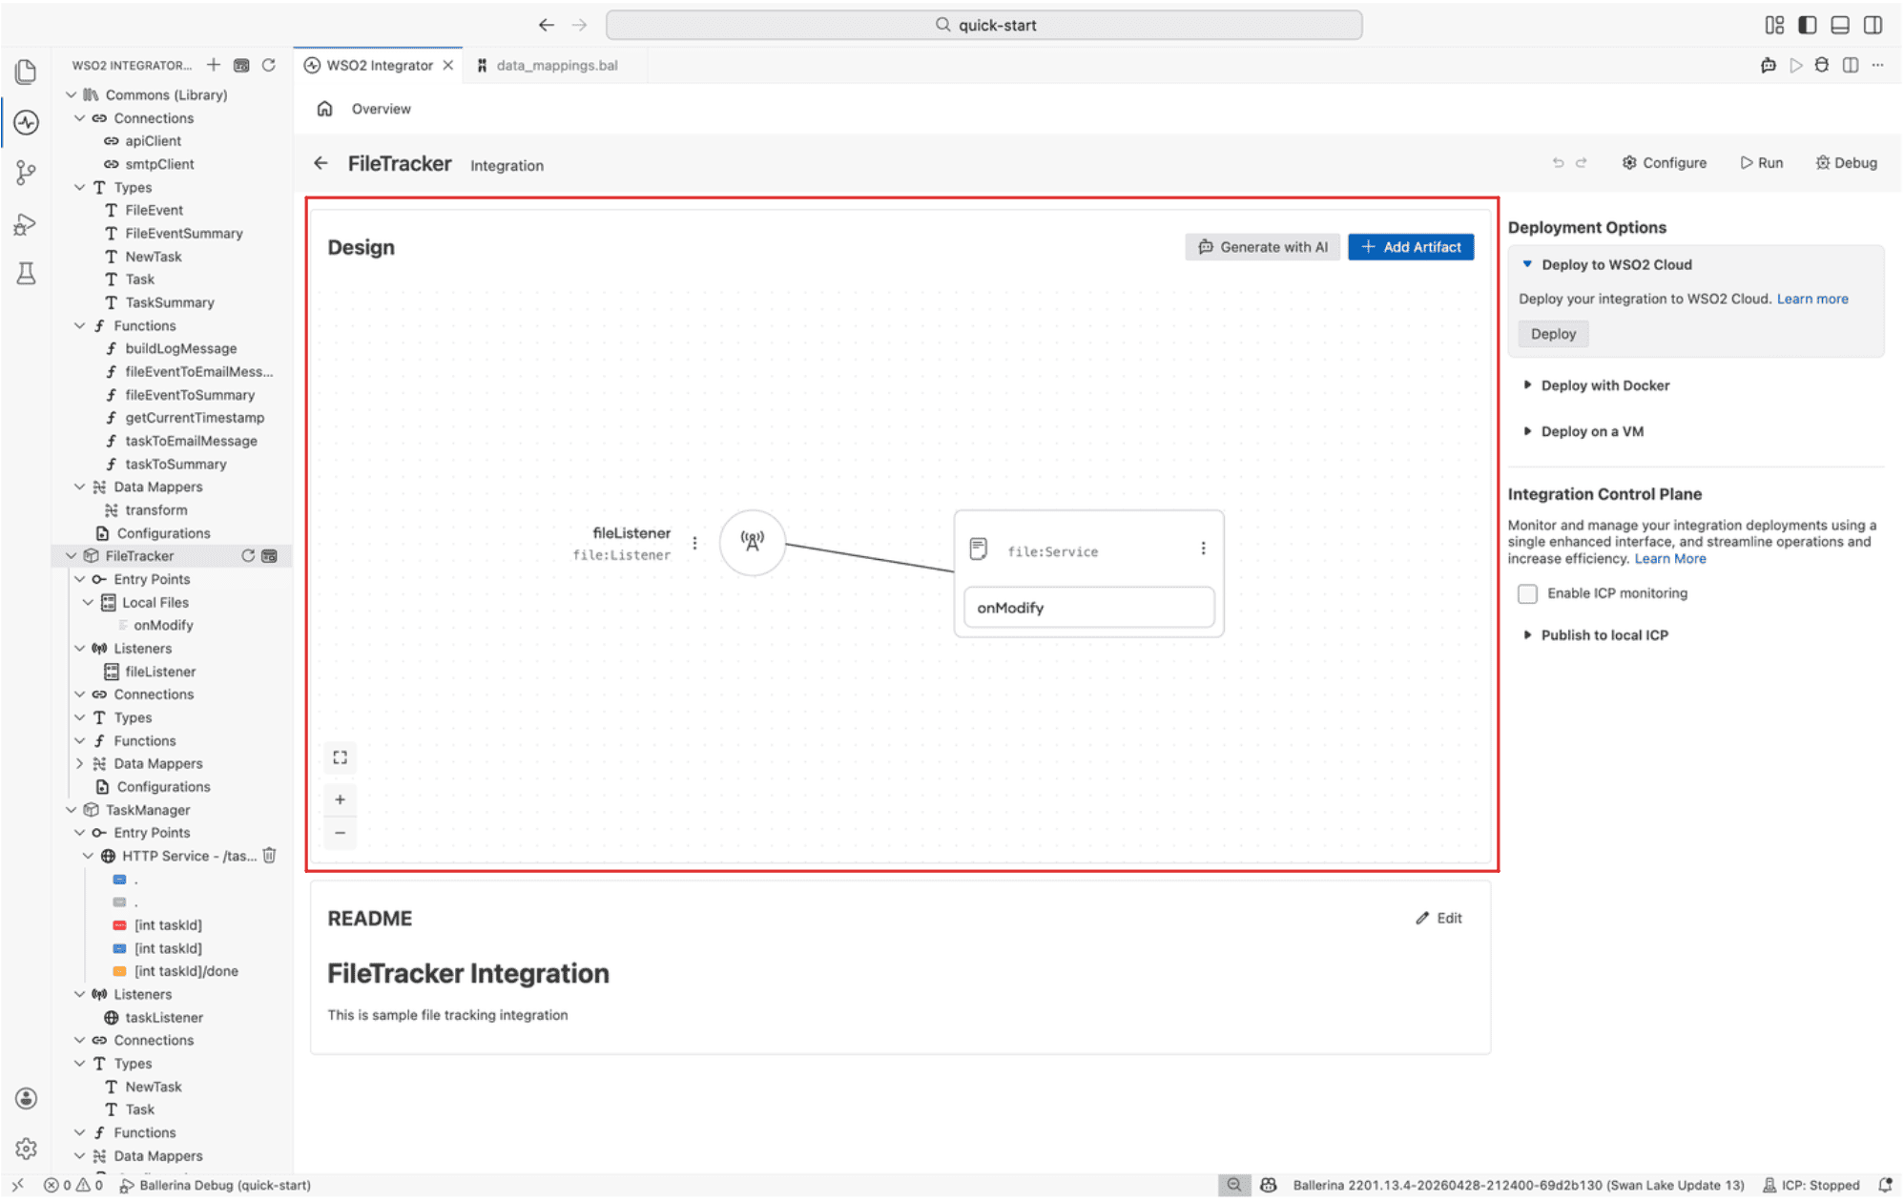The width and height of the screenshot is (1904, 1202).
Task: Zoom in on the design canvas
Action: 340,800
